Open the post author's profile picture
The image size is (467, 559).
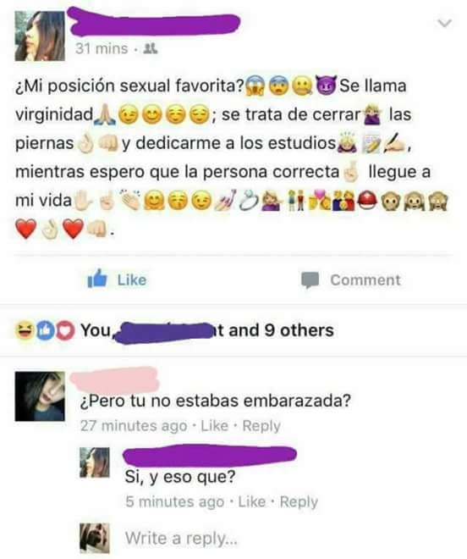40,36
